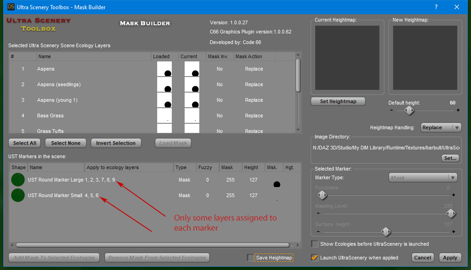Click the Mask Inv. No value for Aspens
The image size is (471, 270).
(x=219, y=69)
